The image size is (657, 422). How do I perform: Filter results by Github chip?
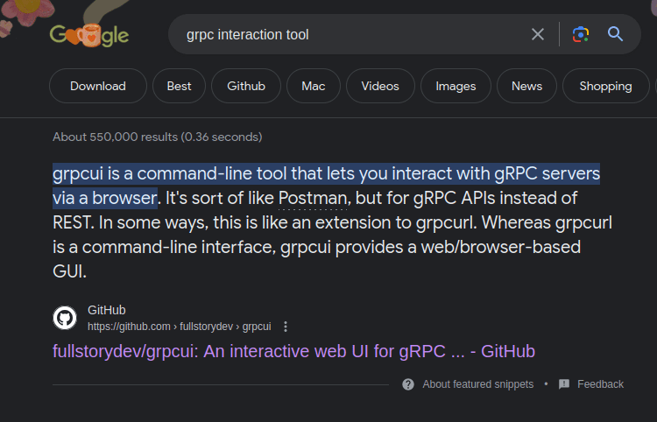coord(246,86)
